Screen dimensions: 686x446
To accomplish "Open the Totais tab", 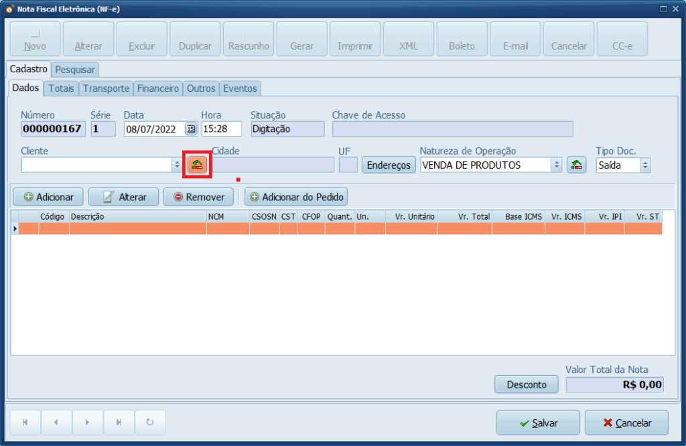I will point(61,88).
